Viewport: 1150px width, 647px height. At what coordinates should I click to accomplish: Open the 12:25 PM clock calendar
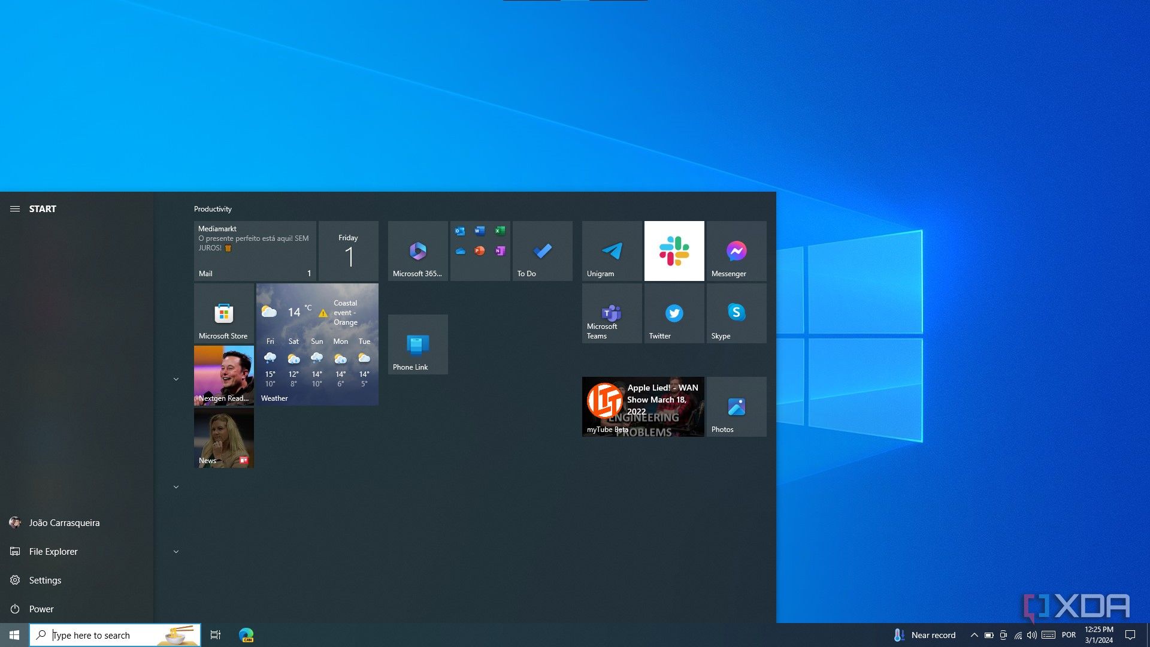1099,635
